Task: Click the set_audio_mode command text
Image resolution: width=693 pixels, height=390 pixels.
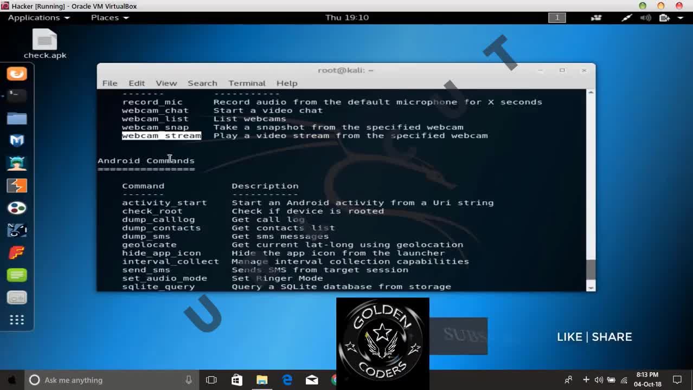Action: [164, 278]
